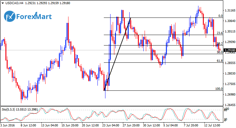Click the 1.28030 price axis label
The image size is (236, 128).
point(230,73)
